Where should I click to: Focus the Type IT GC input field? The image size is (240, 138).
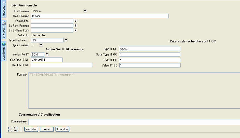(x=149, y=49)
